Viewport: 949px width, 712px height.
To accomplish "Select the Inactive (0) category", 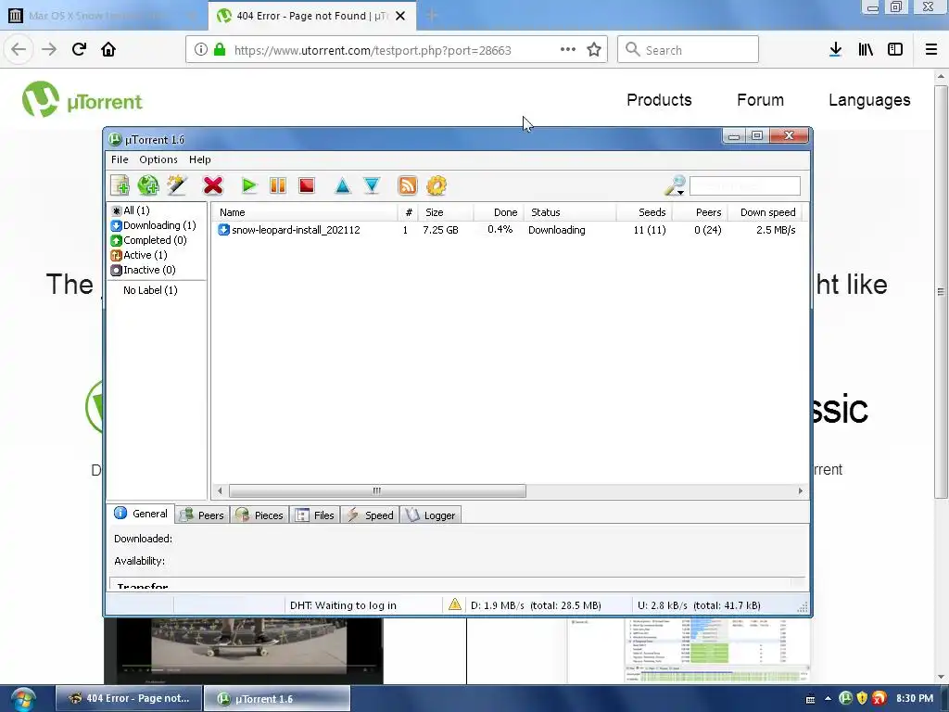I will tap(144, 270).
